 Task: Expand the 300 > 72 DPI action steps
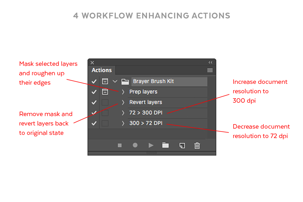[x=123, y=123]
